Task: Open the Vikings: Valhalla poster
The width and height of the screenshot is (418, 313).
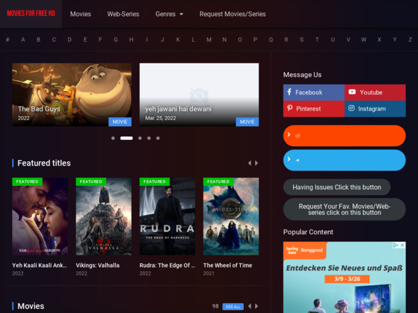Action: pos(103,216)
